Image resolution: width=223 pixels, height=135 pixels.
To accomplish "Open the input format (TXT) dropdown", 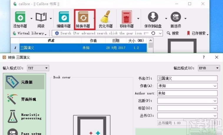I will pyautogui.click(x=38, y=68).
